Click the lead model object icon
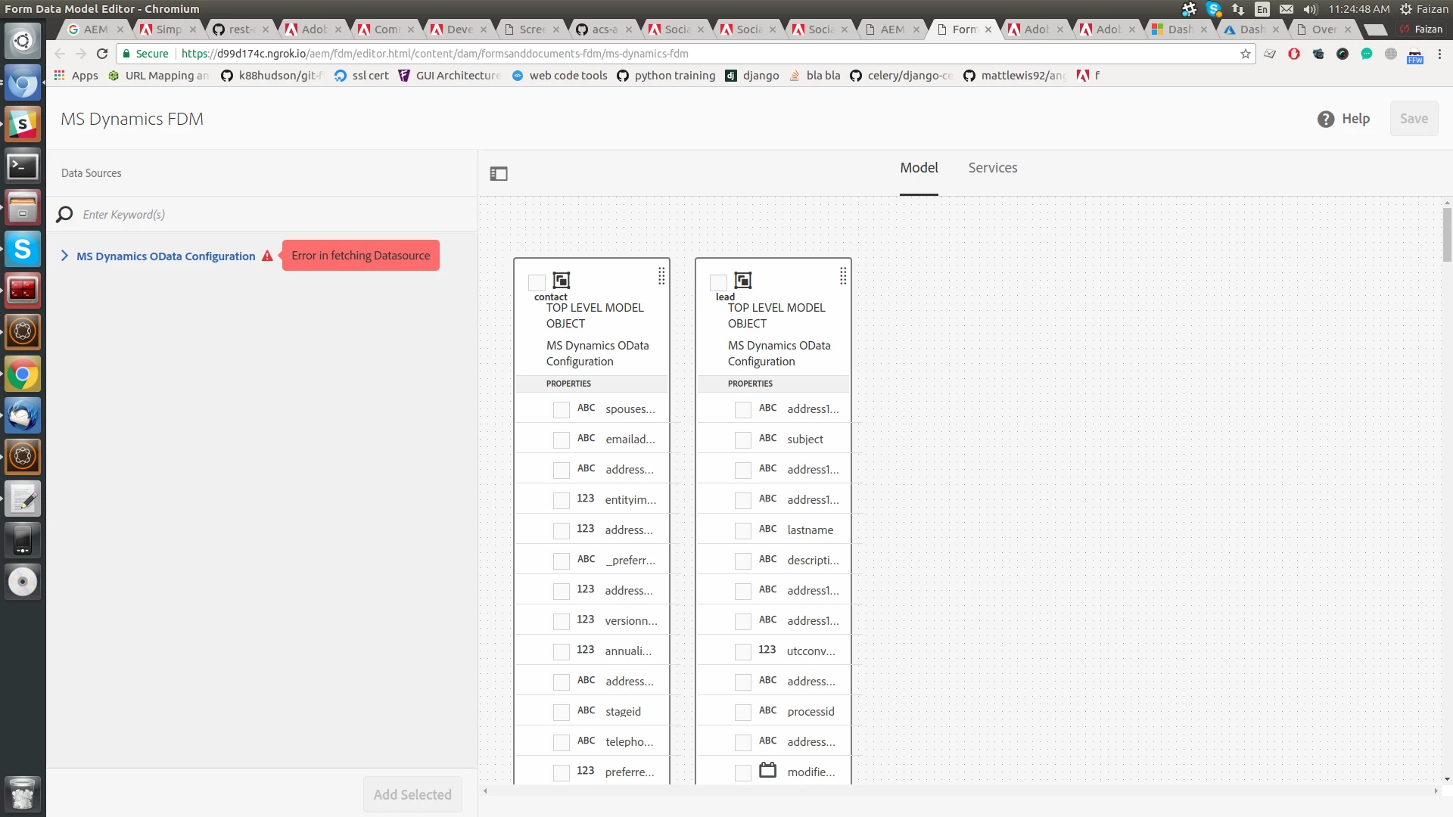The width and height of the screenshot is (1453, 817). (743, 281)
